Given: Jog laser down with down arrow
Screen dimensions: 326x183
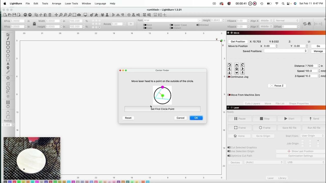Looking at the screenshot, I should (x=237, y=73).
